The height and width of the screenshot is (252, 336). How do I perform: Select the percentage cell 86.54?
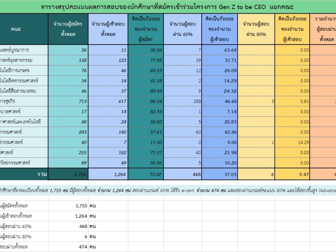[x=146, y=101]
